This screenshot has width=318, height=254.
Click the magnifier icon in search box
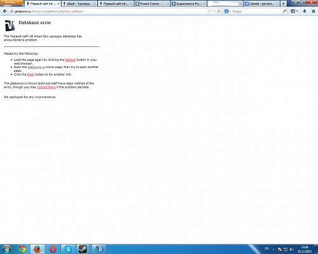[284, 11]
